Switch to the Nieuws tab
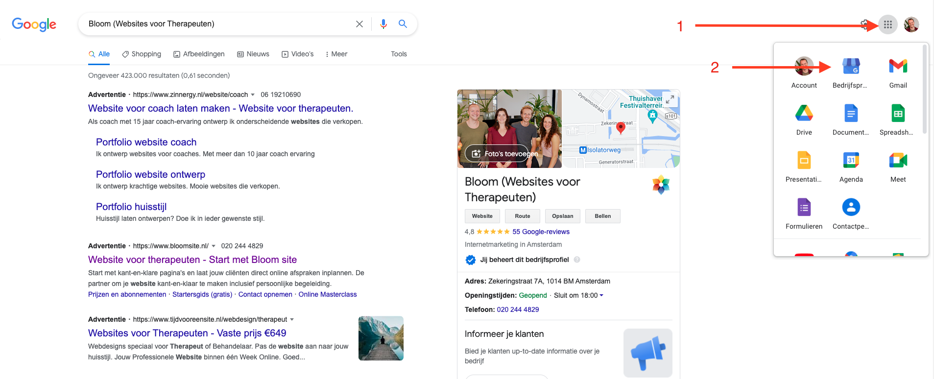This screenshot has height=379, width=934. [x=253, y=54]
